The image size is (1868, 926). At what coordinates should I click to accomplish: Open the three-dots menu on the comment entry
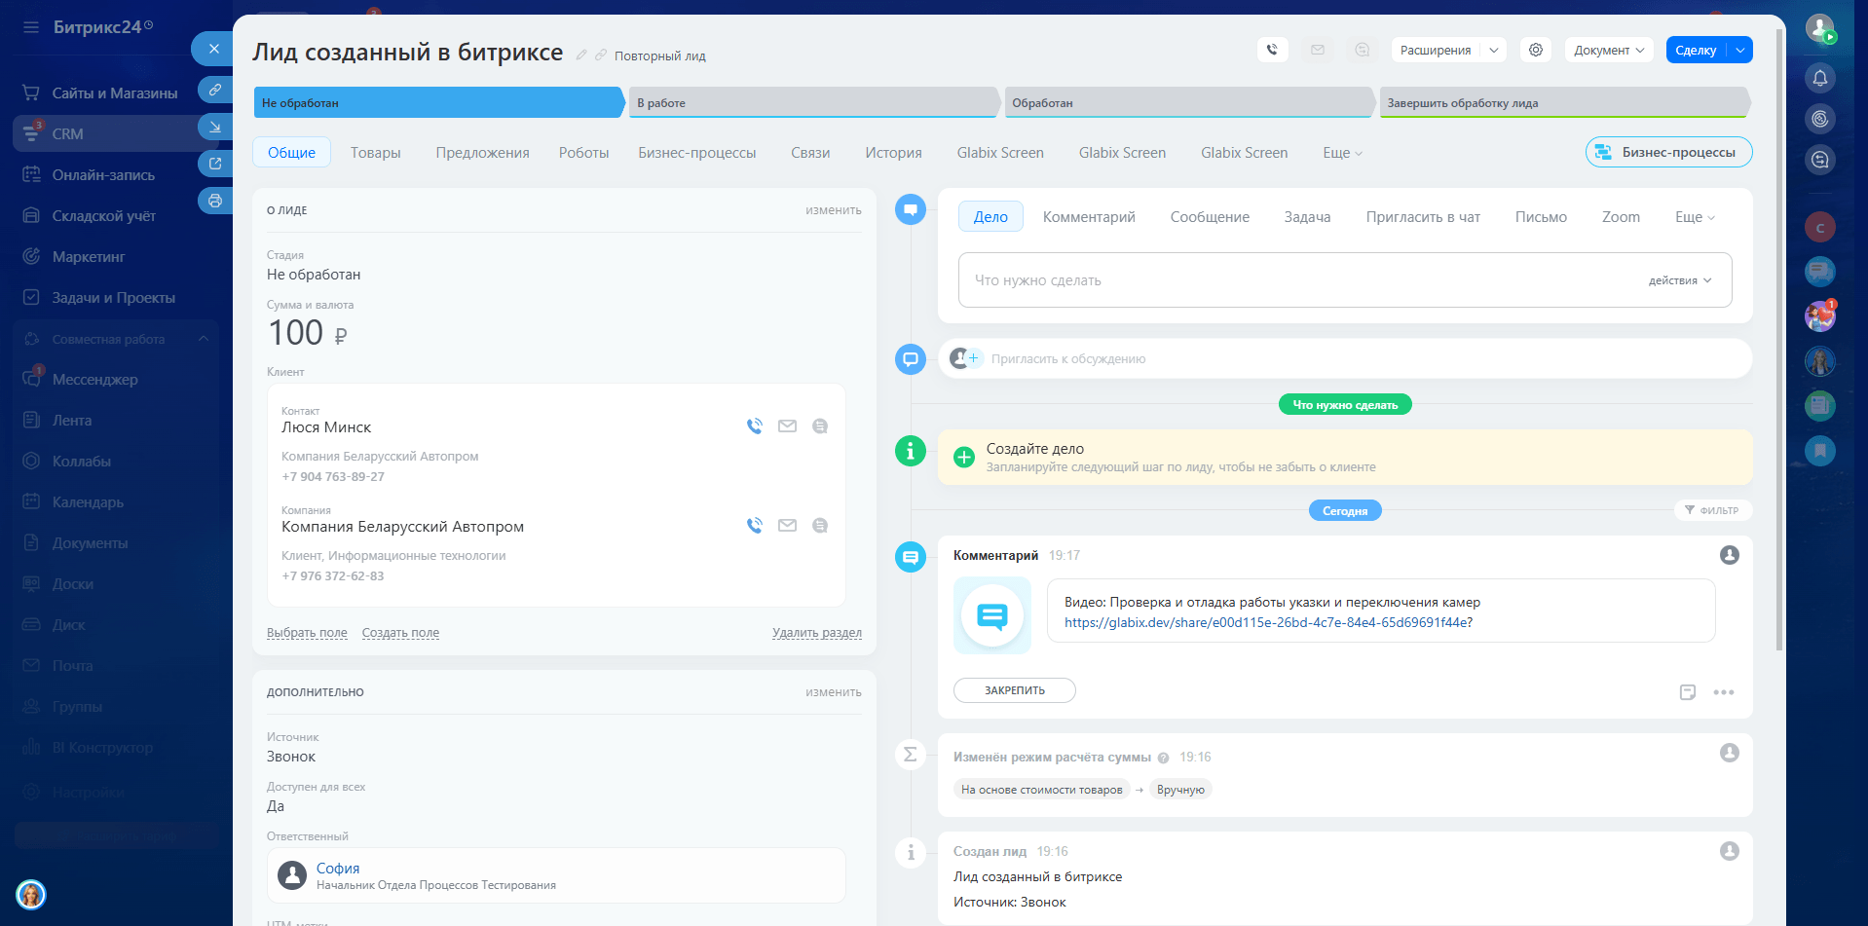point(1723,692)
